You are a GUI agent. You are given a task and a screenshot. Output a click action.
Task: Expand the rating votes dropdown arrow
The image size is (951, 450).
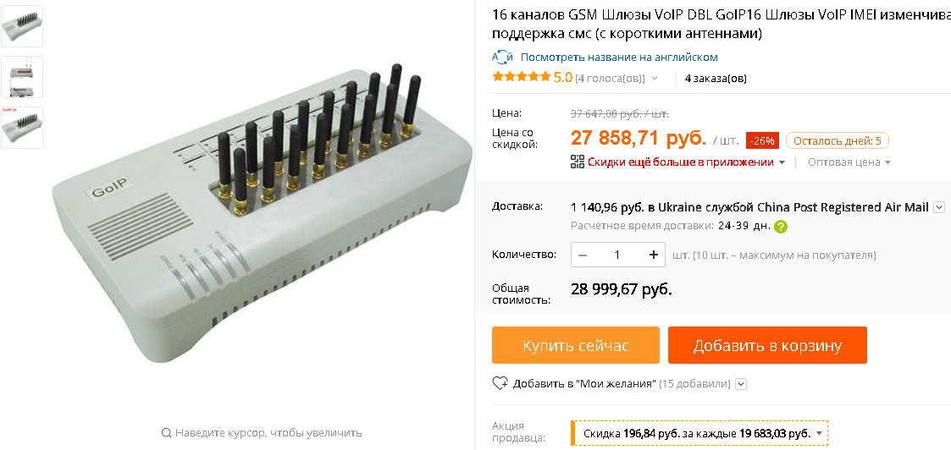pyautogui.click(x=655, y=78)
